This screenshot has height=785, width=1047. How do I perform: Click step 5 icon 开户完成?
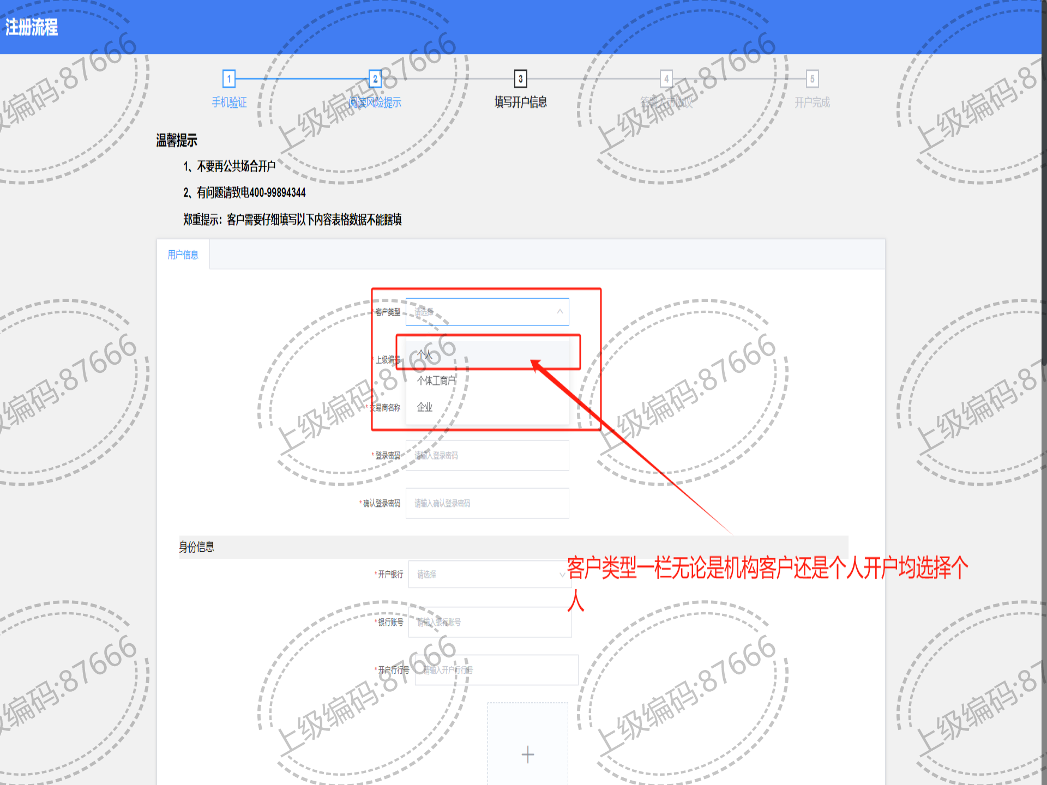(x=812, y=79)
